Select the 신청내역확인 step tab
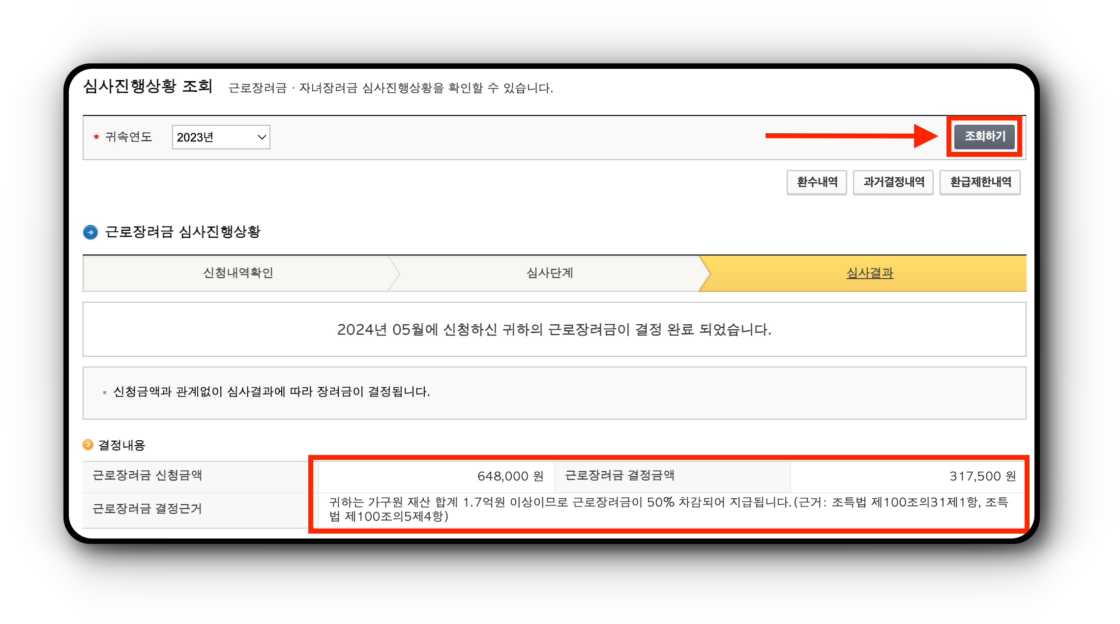Screen dimensions: 1120x624 (x=238, y=273)
